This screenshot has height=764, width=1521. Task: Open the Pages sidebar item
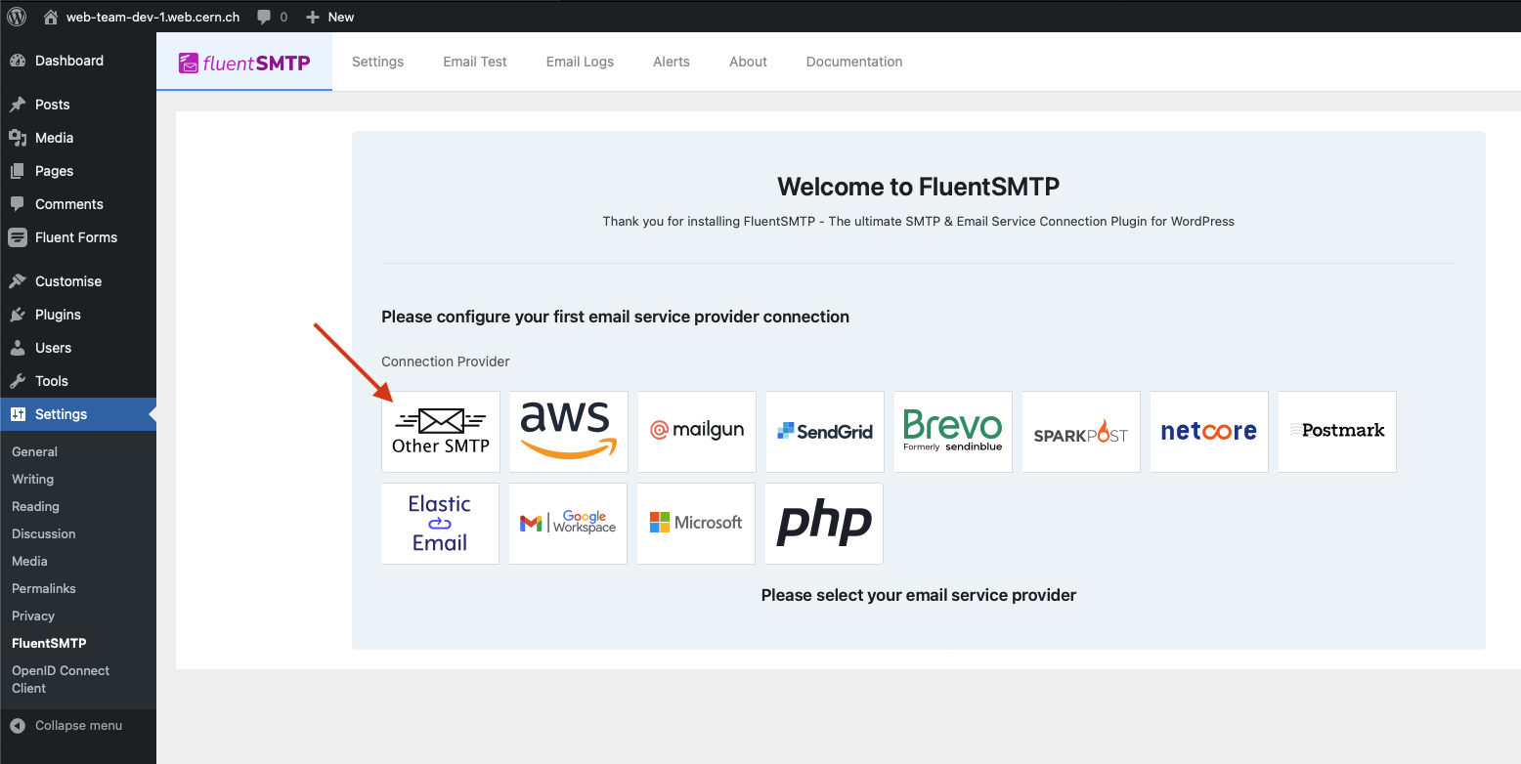[78, 171]
